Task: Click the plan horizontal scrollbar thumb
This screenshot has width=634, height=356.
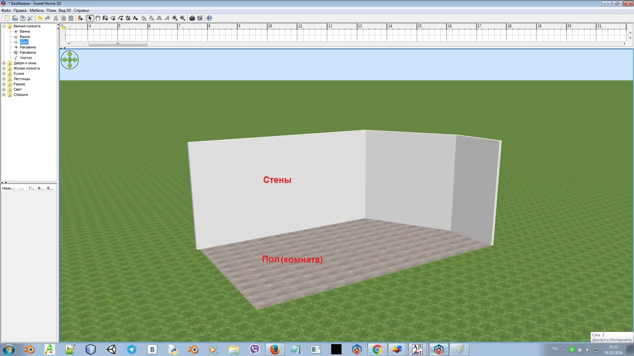Action: (x=118, y=44)
